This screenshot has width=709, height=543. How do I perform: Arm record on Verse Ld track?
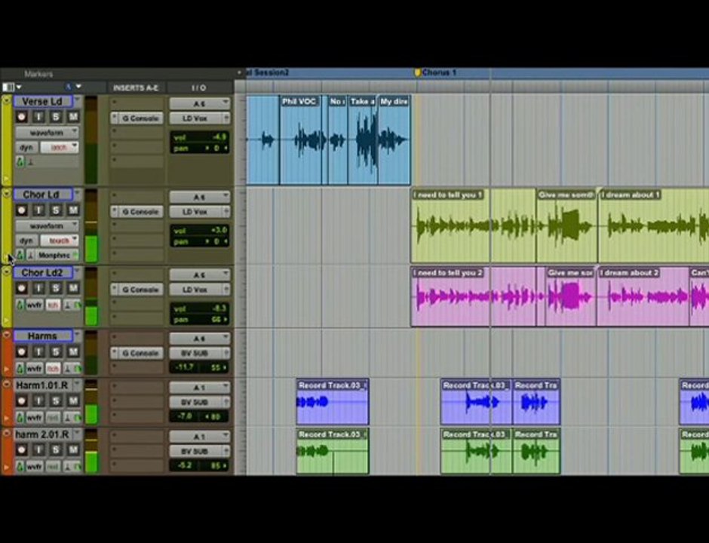pyautogui.click(x=21, y=117)
